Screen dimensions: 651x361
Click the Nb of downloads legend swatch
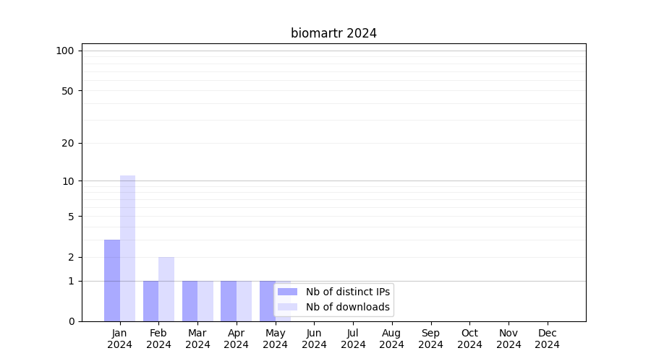(287, 307)
